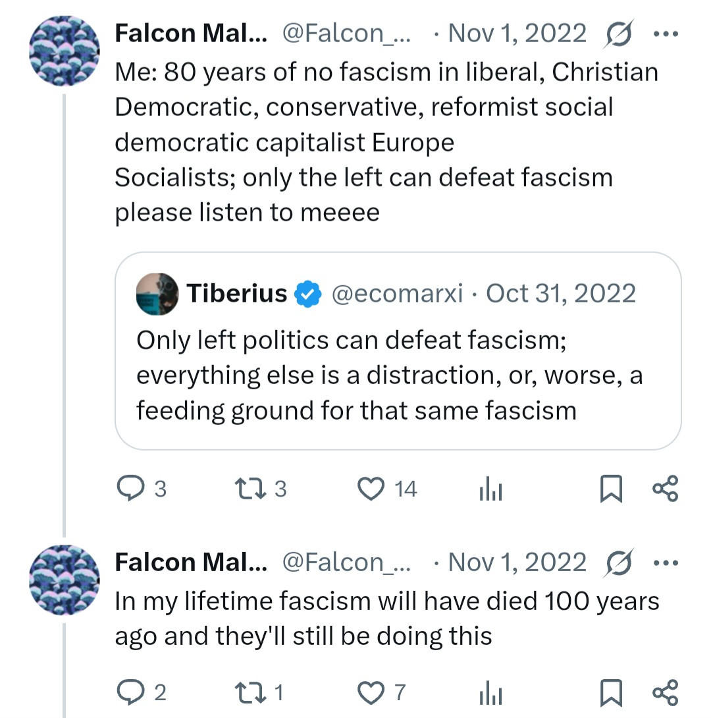Open the Nov 1, 2022 timestamp on first tweet
Image resolution: width=711 pixels, height=718 pixels.
tap(517, 33)
